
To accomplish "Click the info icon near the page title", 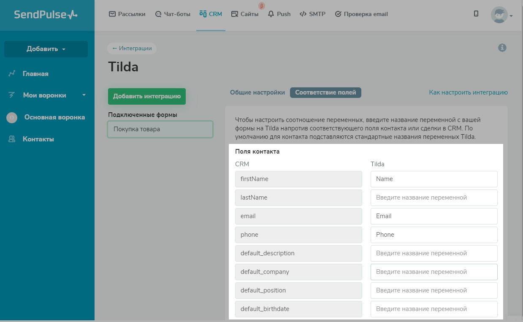I will 502,48.
